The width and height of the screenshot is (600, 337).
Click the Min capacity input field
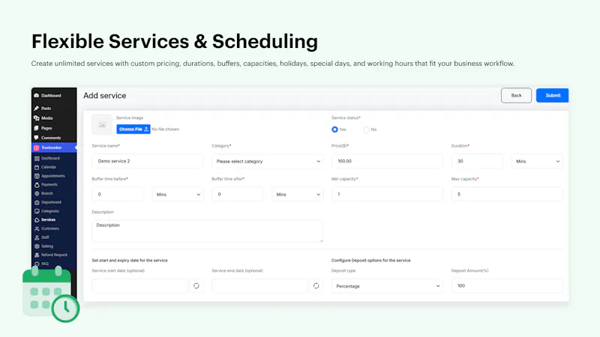(387, 195)
